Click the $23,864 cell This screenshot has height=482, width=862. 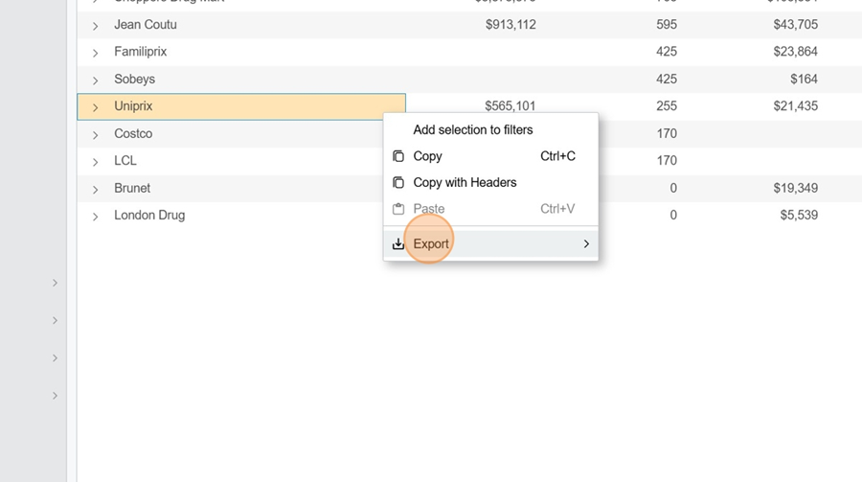tap(796, 52)
